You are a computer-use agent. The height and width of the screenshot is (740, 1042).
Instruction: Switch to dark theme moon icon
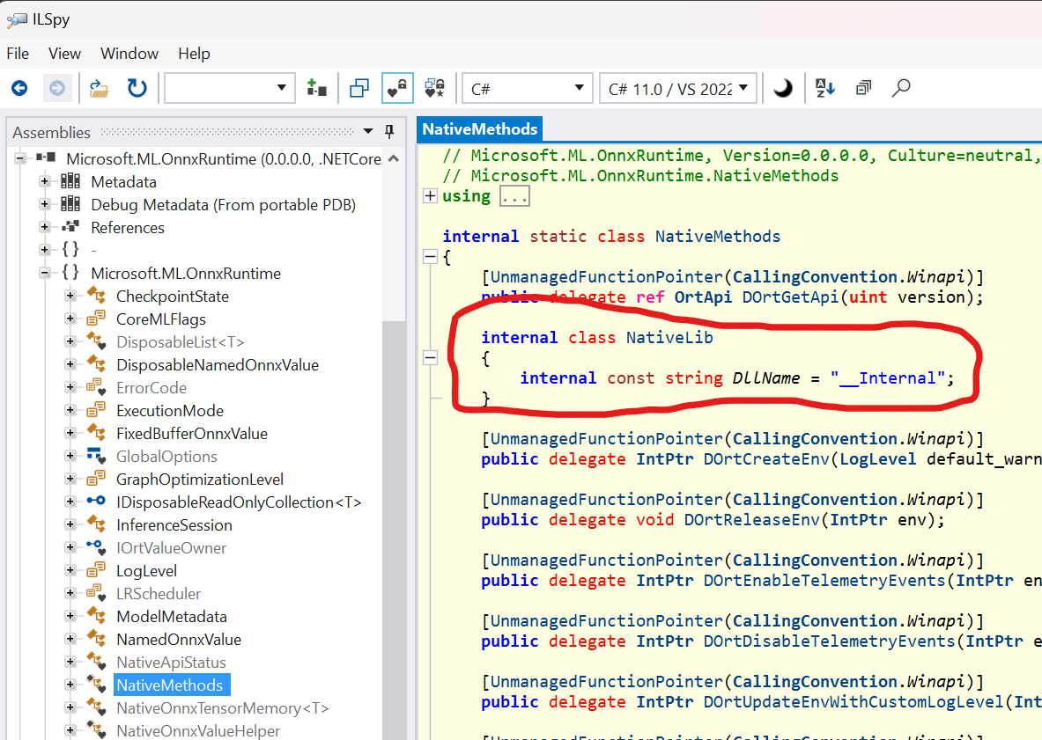(x=783, y=88)
